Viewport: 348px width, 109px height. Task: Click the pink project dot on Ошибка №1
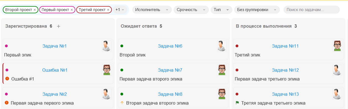7,70
